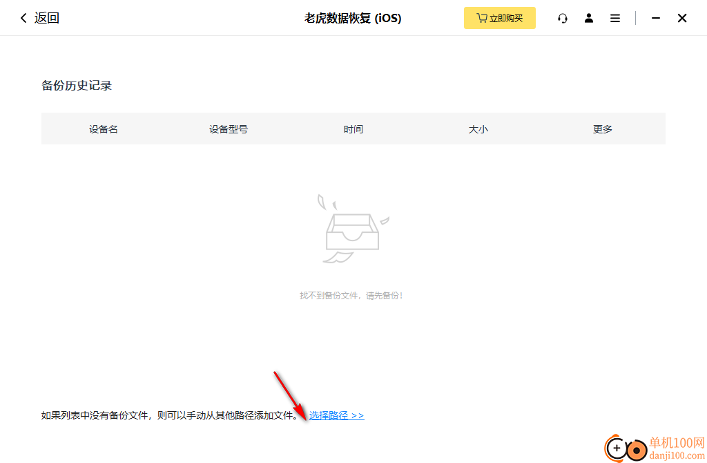
Task: Open the hamburger menu icon
Action: pyautogui.click(x=615, y=18)
